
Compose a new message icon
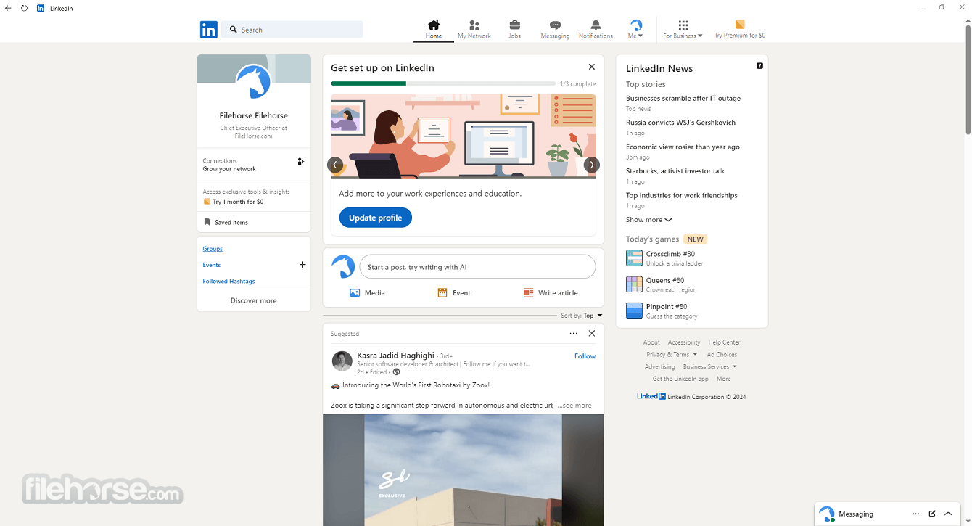932,514
